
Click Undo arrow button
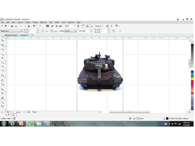pos(34,26)
